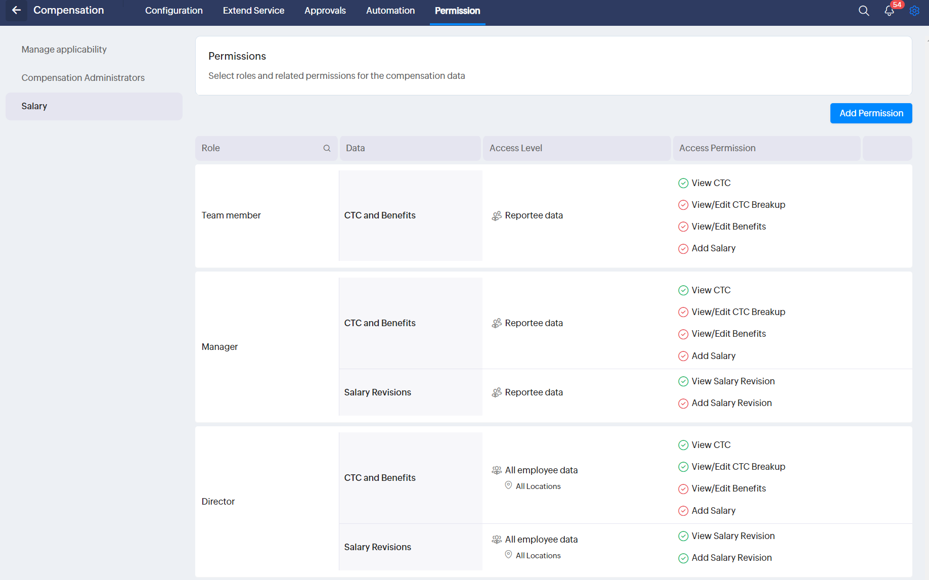The image size is (929, 580).
Task: Click the search icon in Role column header
Action: coord(327,148)
